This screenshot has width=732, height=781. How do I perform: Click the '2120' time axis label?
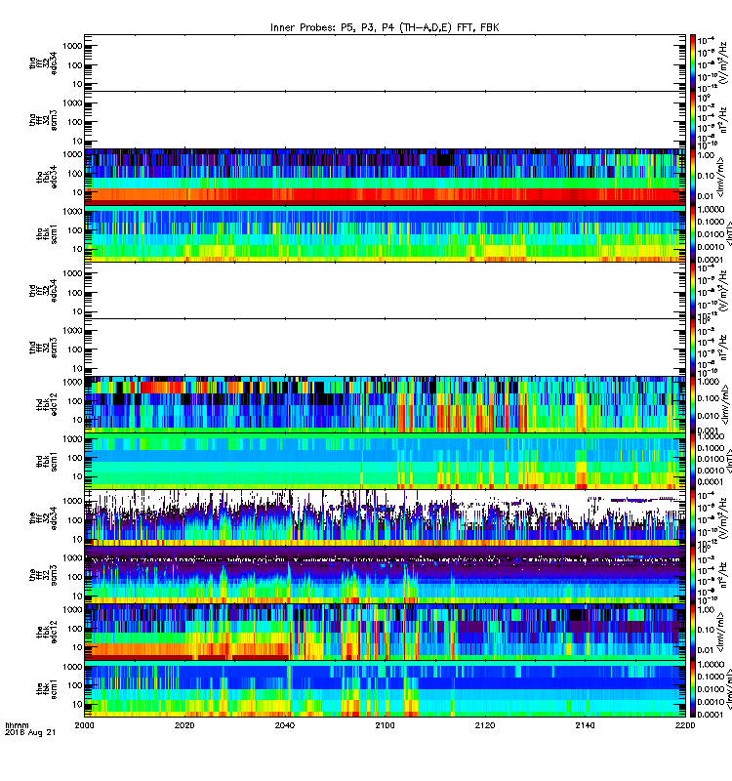pos(485,725)
